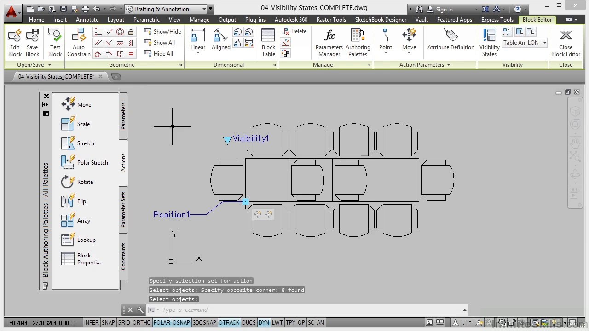Viewport: 589px width, 331px height.
Task: Apply Auto Constrain
Action: [x=79, y=42]
